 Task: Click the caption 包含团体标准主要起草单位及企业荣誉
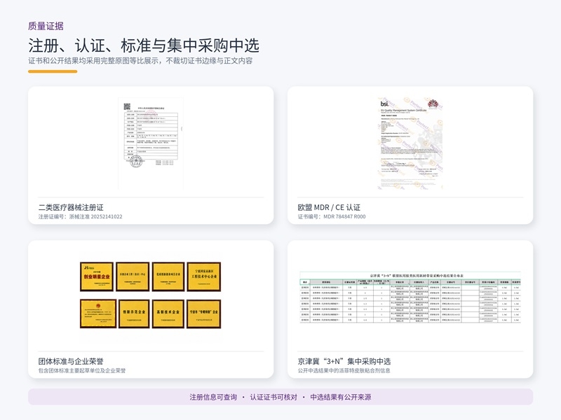click(82, 371)
